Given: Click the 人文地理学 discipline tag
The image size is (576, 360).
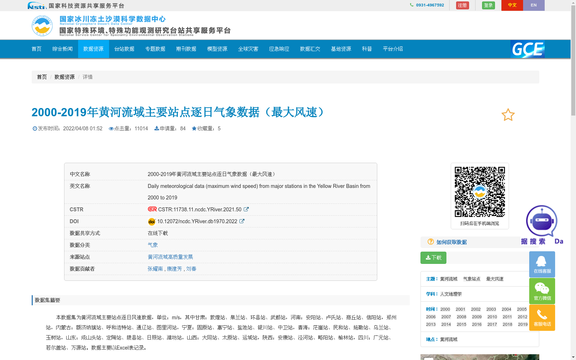Looking at the screenshot, I should [x=451, y=294].
